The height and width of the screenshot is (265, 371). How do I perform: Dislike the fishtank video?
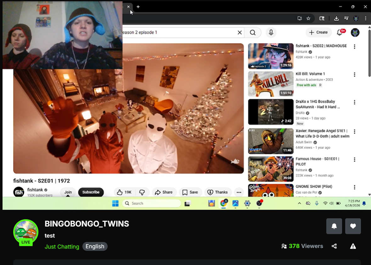click(x=142, y=192)
